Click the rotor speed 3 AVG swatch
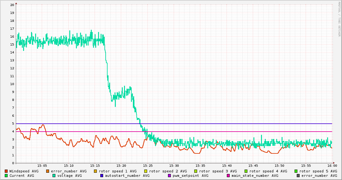 [196, 171]
